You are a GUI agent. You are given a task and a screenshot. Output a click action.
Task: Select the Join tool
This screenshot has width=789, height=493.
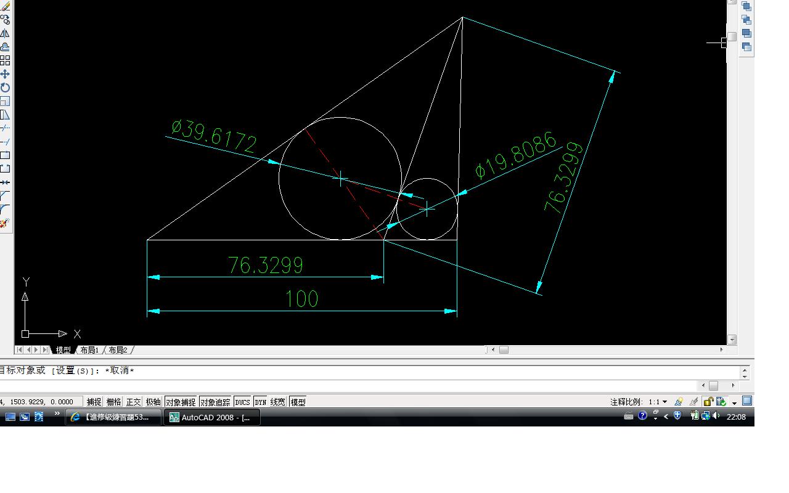tap(5, 182)
